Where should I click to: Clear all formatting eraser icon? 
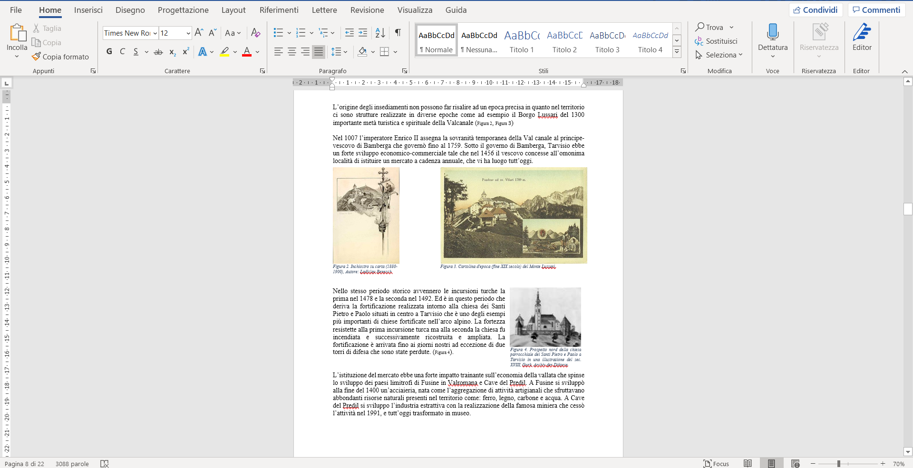point(255,32)
